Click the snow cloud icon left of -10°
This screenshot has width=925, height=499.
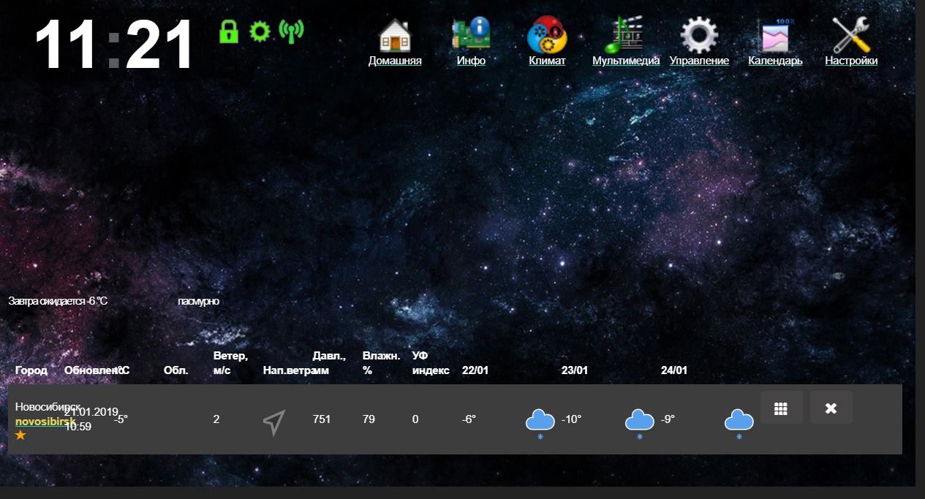click(540, 423)
